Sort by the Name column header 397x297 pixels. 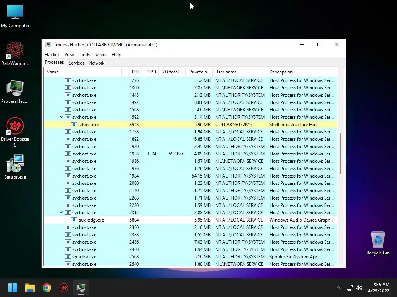point(83,72)
